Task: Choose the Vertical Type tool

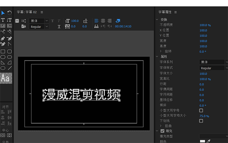Action: click(x=10, y=20)
